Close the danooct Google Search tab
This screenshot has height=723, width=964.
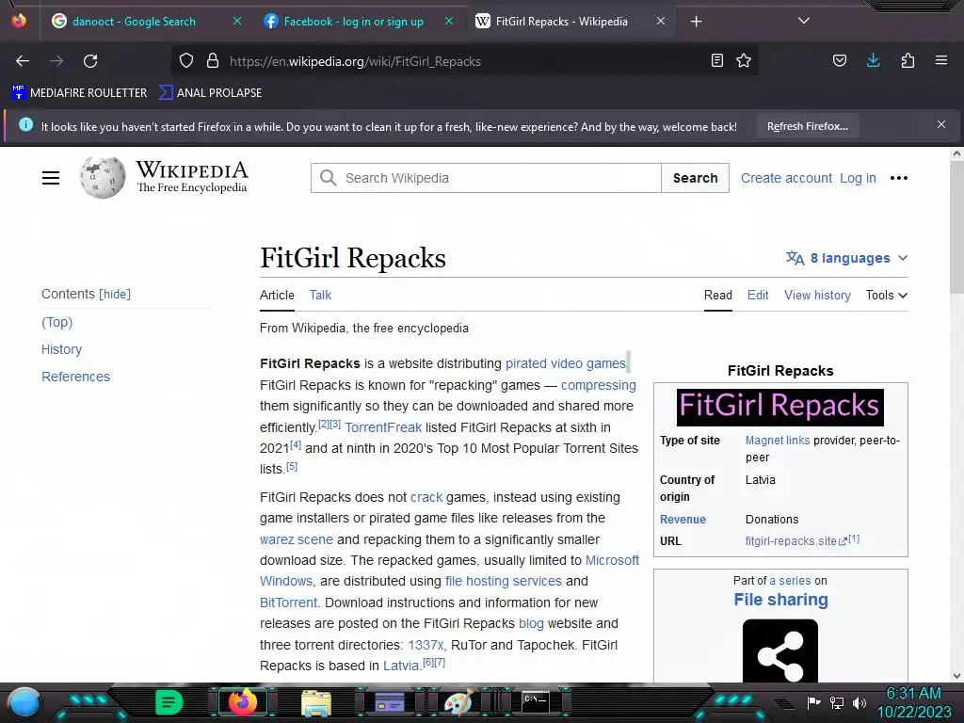pos(237,21)
